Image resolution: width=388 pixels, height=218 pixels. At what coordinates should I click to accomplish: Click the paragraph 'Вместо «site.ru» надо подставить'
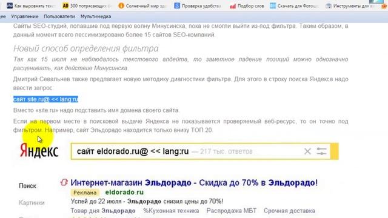[x=96, y=110]
